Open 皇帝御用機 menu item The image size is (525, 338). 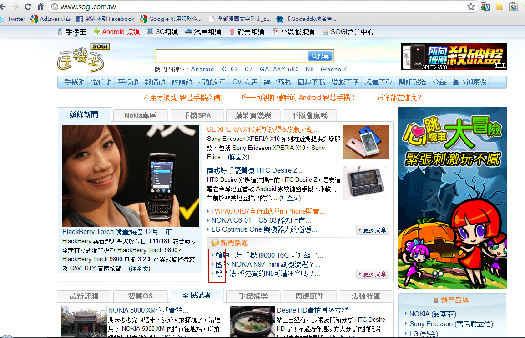coord(469,82)
